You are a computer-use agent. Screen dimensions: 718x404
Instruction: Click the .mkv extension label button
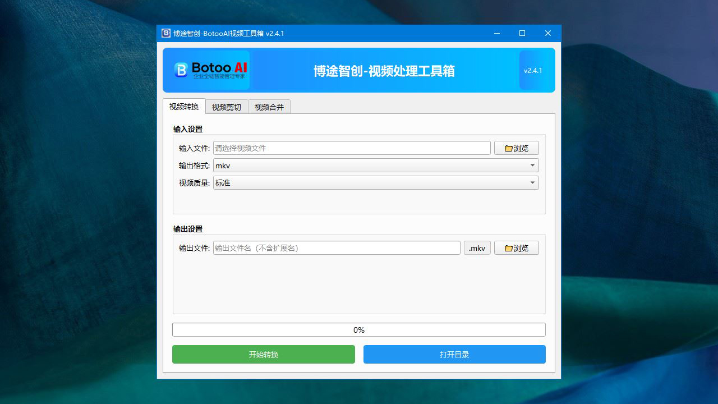pyautogui.click(x=477, y=247)
